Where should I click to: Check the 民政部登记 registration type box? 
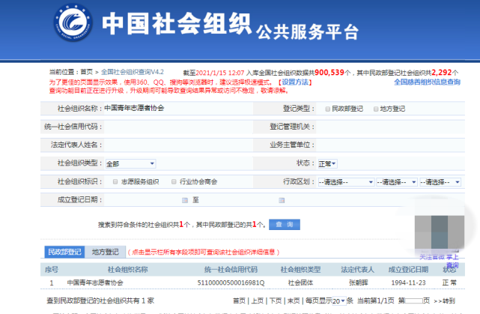coord(327,109)
